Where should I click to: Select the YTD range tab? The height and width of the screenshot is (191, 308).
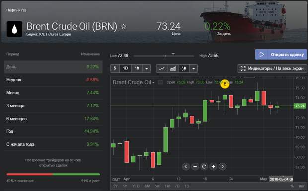pyautogui.click(x=136, y=186)
